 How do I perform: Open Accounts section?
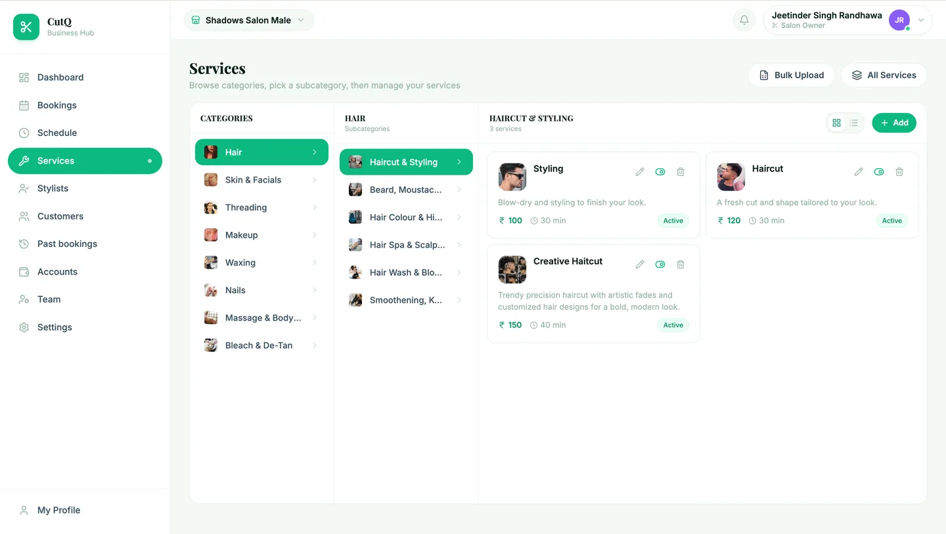point(85,272)
